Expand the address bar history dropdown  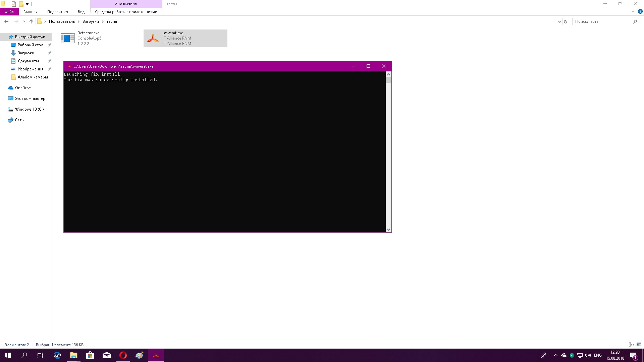tap(559, 21)
